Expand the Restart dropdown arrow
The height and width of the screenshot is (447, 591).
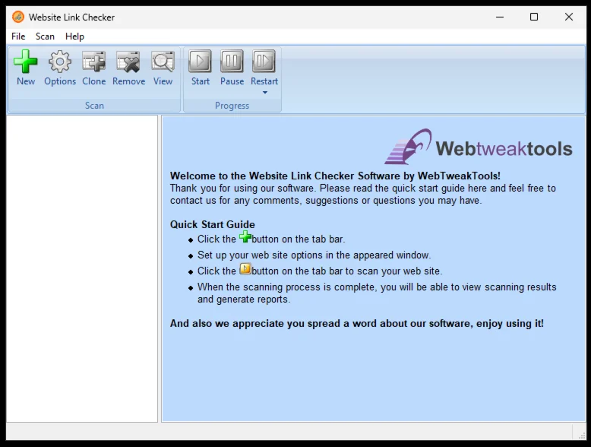click(265, 93)
